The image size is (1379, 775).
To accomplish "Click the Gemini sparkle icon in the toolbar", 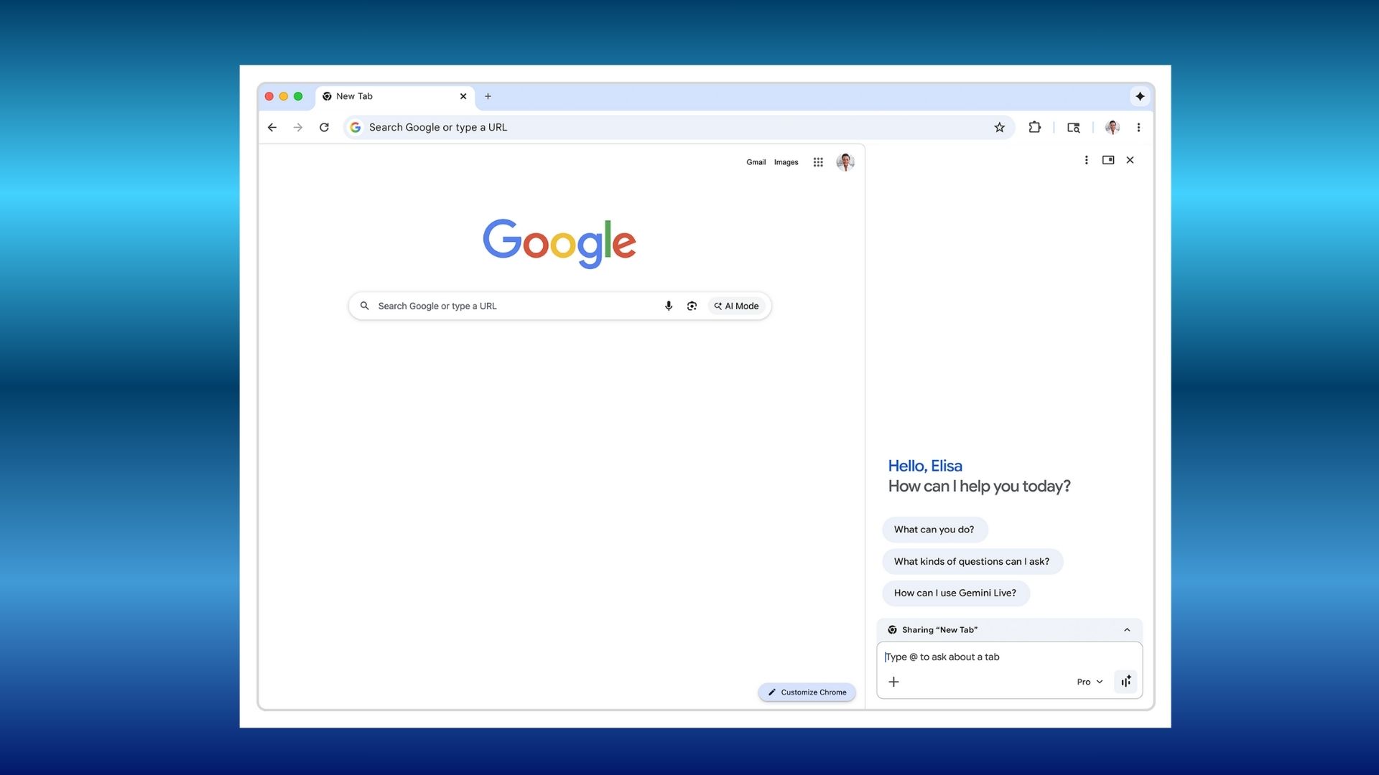I will [1140, 96].
